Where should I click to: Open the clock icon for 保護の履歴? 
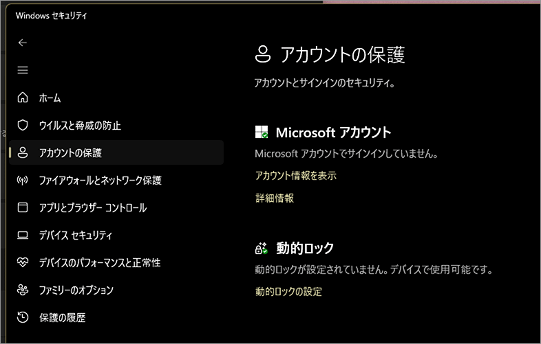23,317
